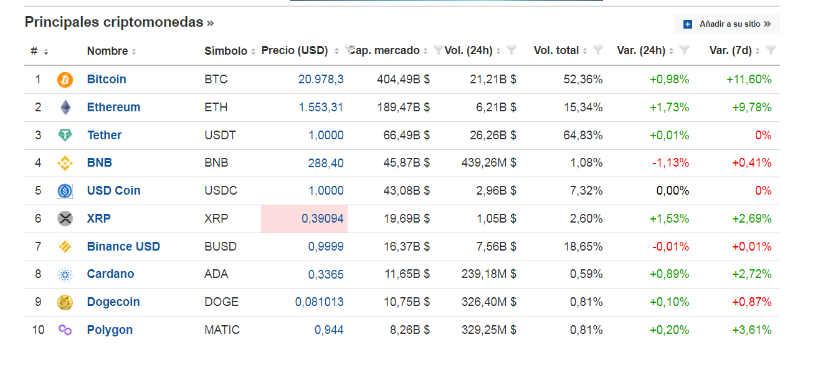The width and height of the screenshot is (813, 365).
Task: Click the Bitcoin coin icon
Action: coord(65,80)
